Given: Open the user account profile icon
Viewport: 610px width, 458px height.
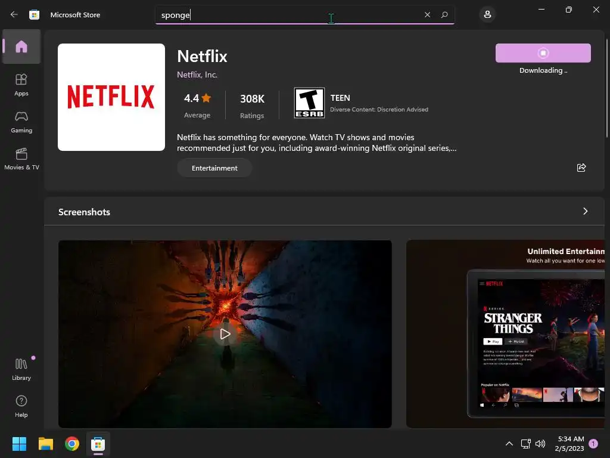Looking at the screenshot, I should click(487, 15).
